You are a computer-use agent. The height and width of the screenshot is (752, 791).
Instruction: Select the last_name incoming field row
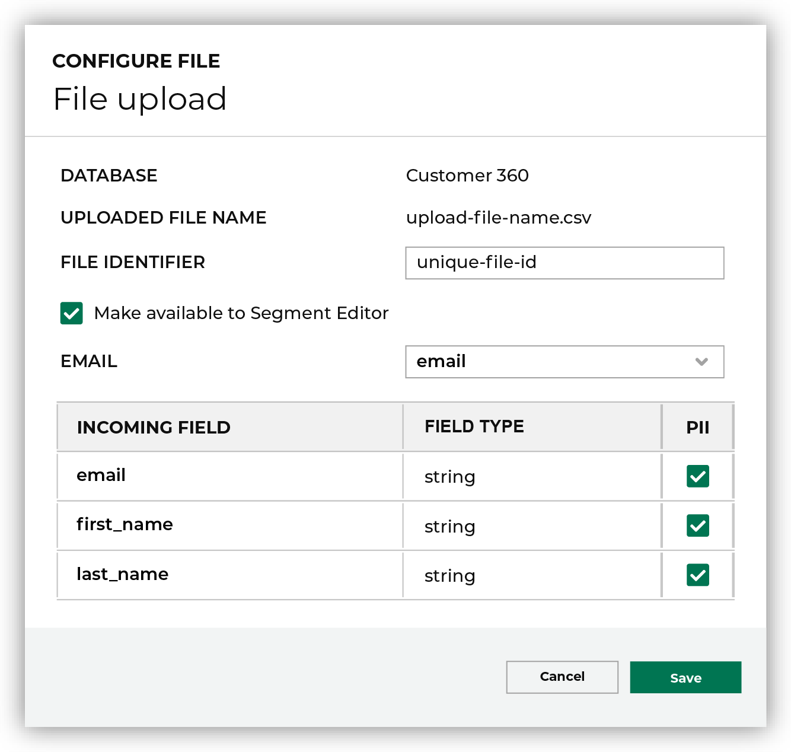(122, 574)
